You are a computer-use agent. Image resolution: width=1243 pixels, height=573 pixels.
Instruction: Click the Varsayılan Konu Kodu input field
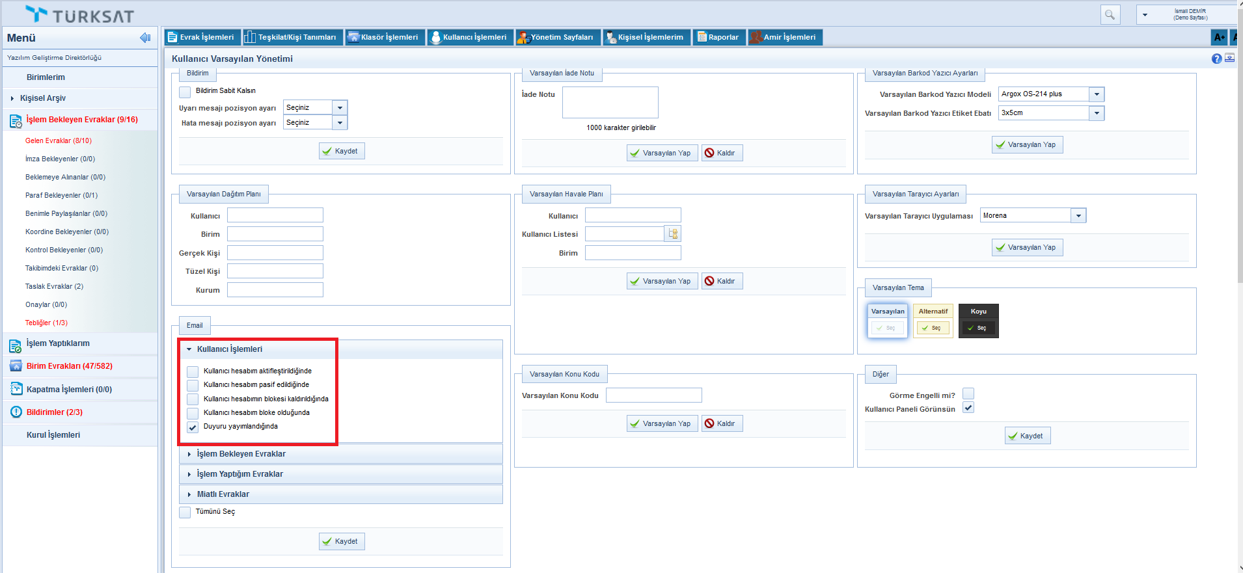click(653, 395)
